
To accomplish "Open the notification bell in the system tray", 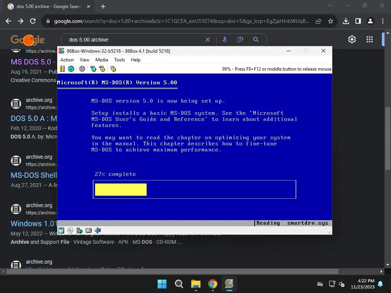I will click(381, 284).
